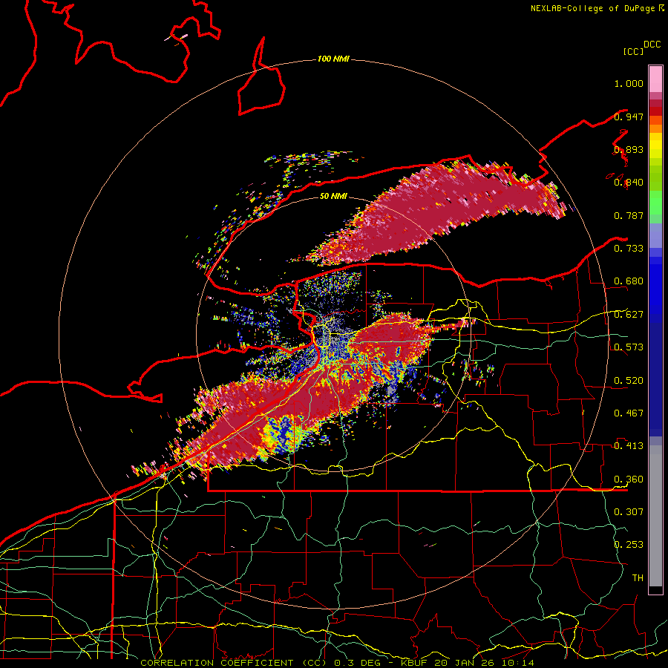This screenshot has width=668, height=668.
Task: Click the 0.307 scale value
Action: coord(629,511)
